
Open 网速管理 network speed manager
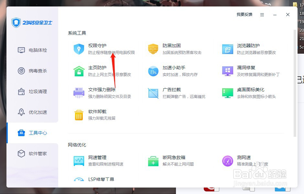coord(97,157)
